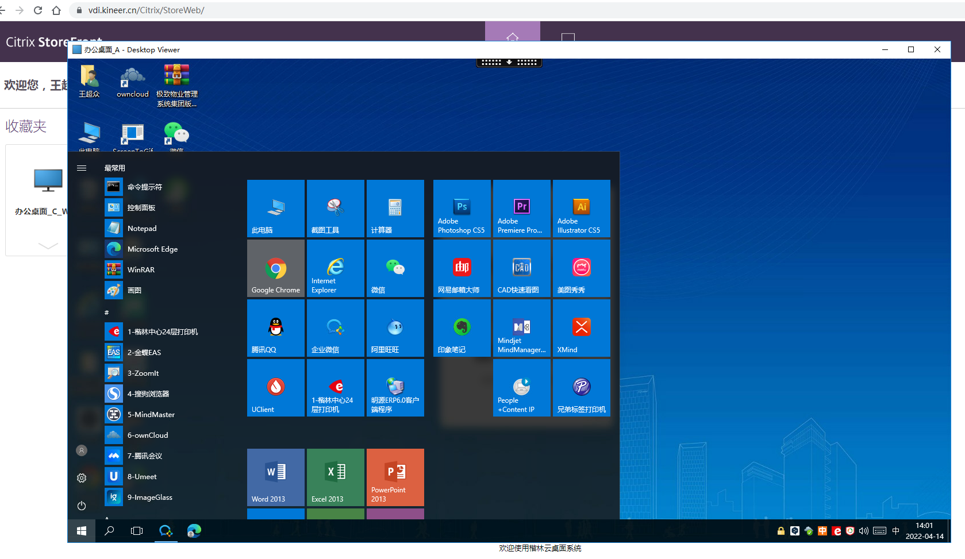
Task: Switch the 中 input method indicator
Action: point(895,531)
